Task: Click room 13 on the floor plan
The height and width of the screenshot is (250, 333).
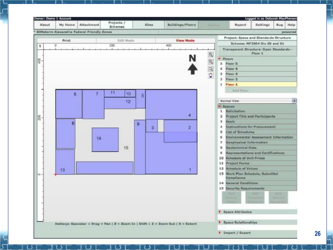Action: point(65,162)
